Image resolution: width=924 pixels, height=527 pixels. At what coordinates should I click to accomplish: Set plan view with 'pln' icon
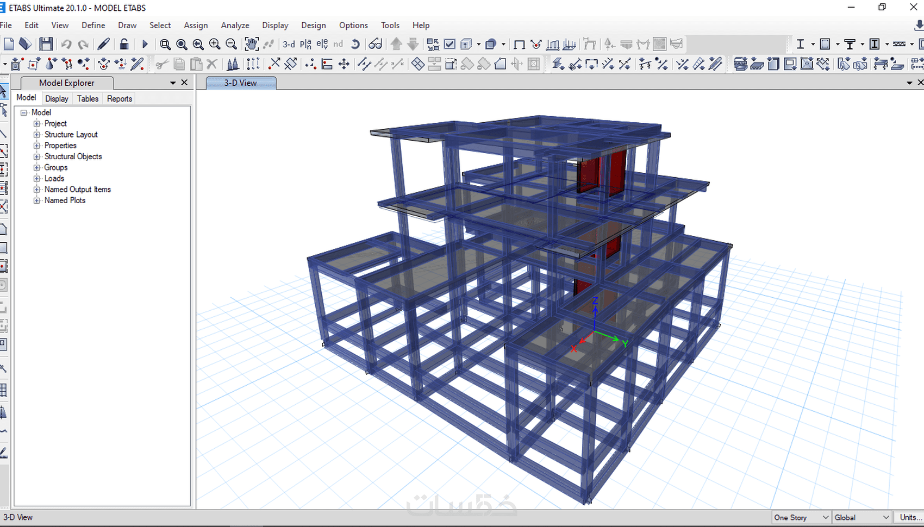click(305, 44)
